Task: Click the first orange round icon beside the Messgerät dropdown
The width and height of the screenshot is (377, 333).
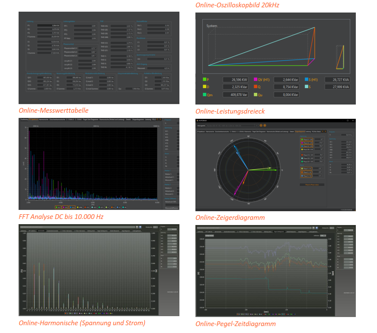Action: 260,126
